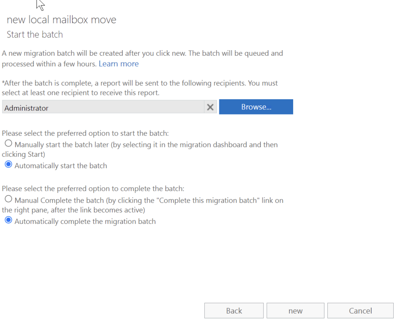Open the recipient picker with Browse...

click(256, 107)
